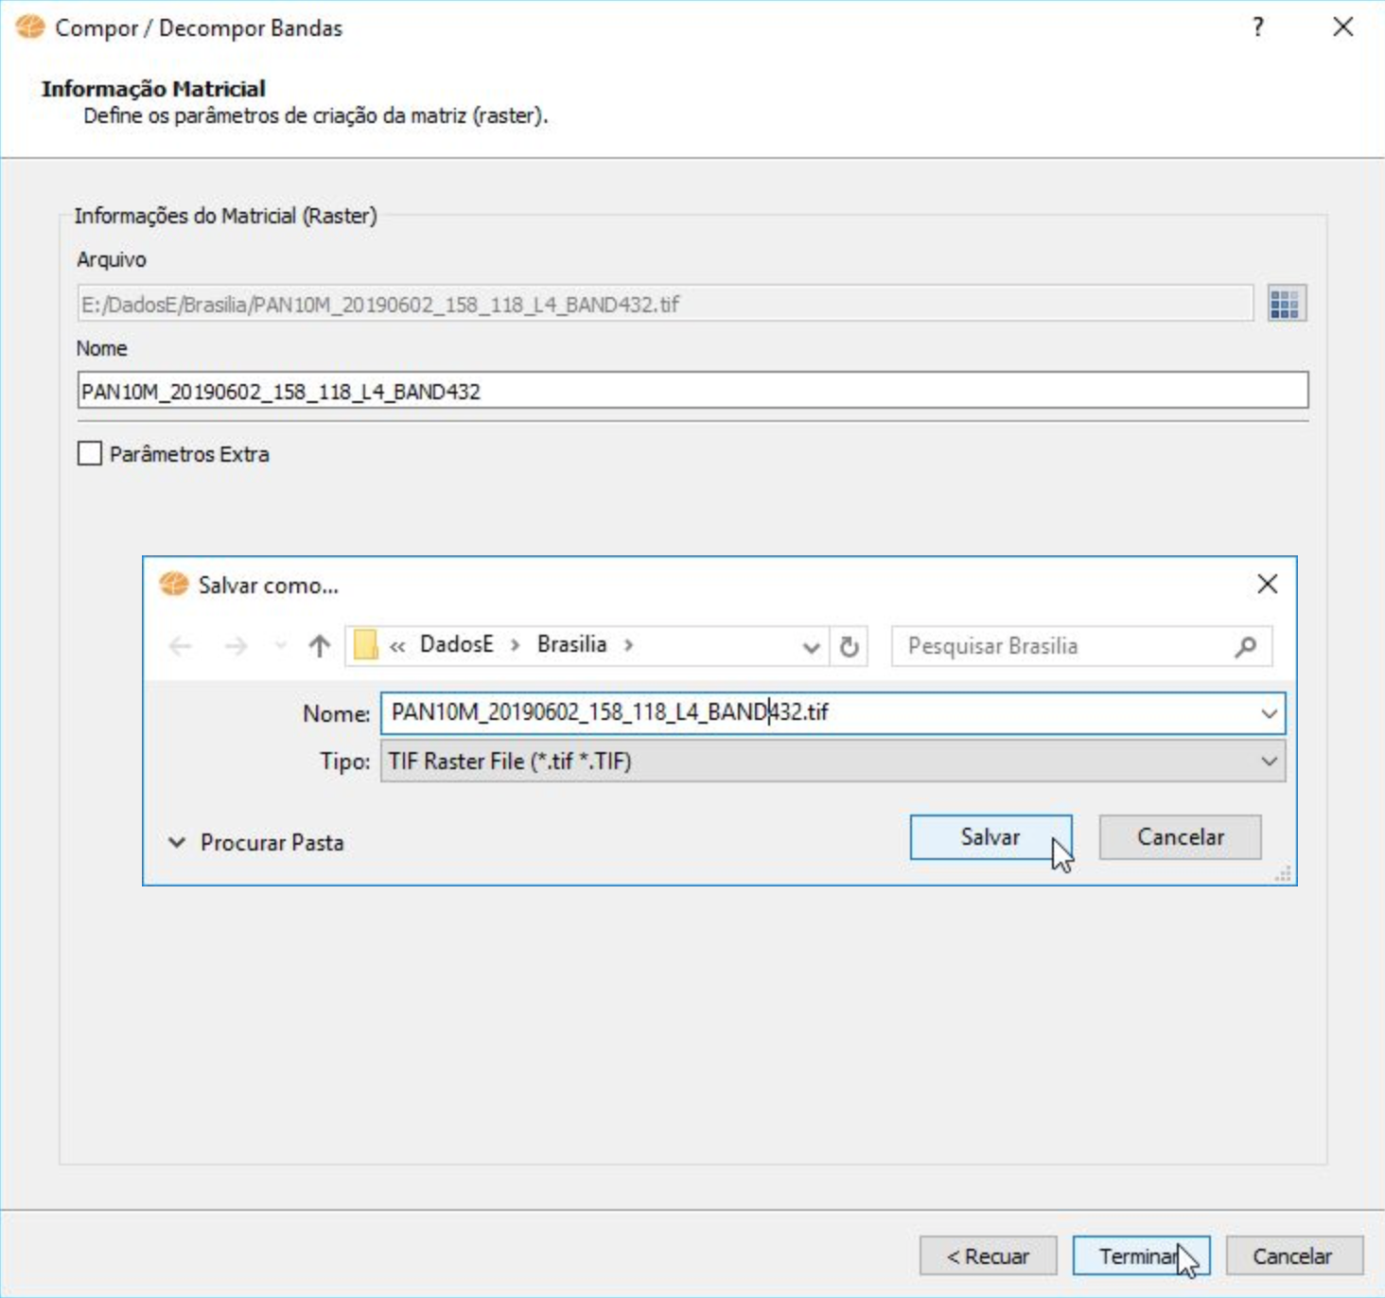Image resolution: width=1385 pixels, height=1298 pixels.
Task: Click the back navigation arrow
Action: point(180,647)
